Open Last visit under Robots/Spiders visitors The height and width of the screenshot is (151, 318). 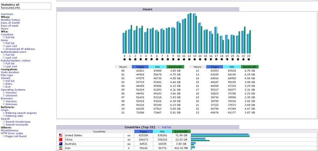pyautogui.click(x=11, y=66)
